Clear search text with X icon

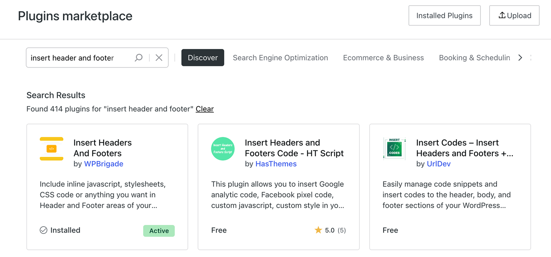click(x=159, y=57)
